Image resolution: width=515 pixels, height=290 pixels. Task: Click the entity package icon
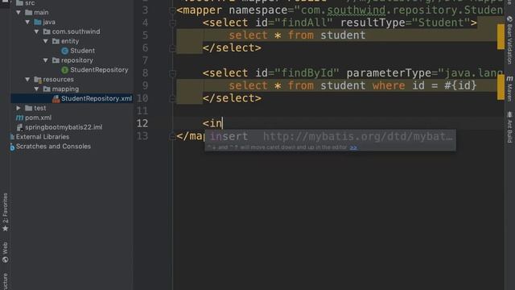(56, 41)
